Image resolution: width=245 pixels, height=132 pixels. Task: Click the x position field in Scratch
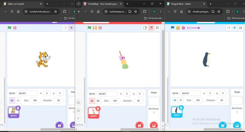point(47,93)
